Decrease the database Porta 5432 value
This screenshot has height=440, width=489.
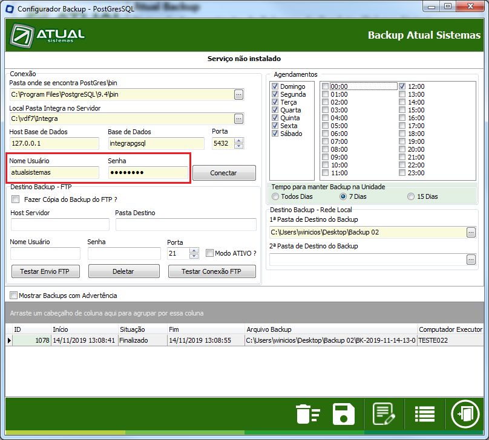pos(239,146)
